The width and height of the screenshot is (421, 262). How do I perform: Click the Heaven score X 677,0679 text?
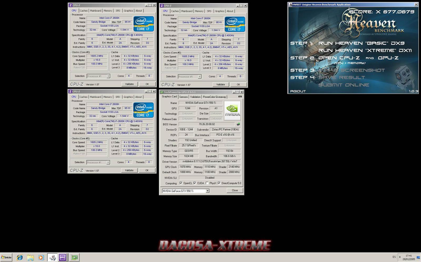pyautogui.click(x=382, y=12)
